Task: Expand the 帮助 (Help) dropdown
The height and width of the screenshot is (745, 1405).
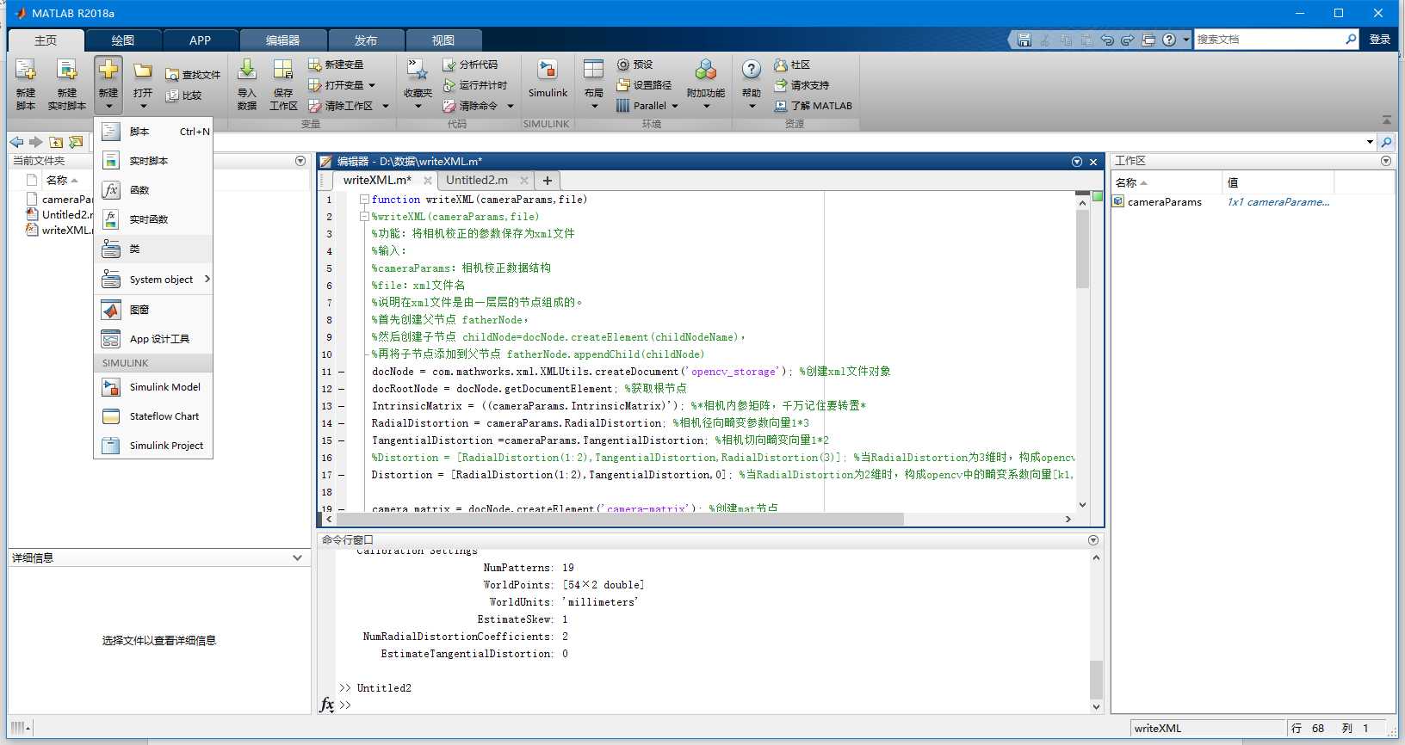Action: 752,107
